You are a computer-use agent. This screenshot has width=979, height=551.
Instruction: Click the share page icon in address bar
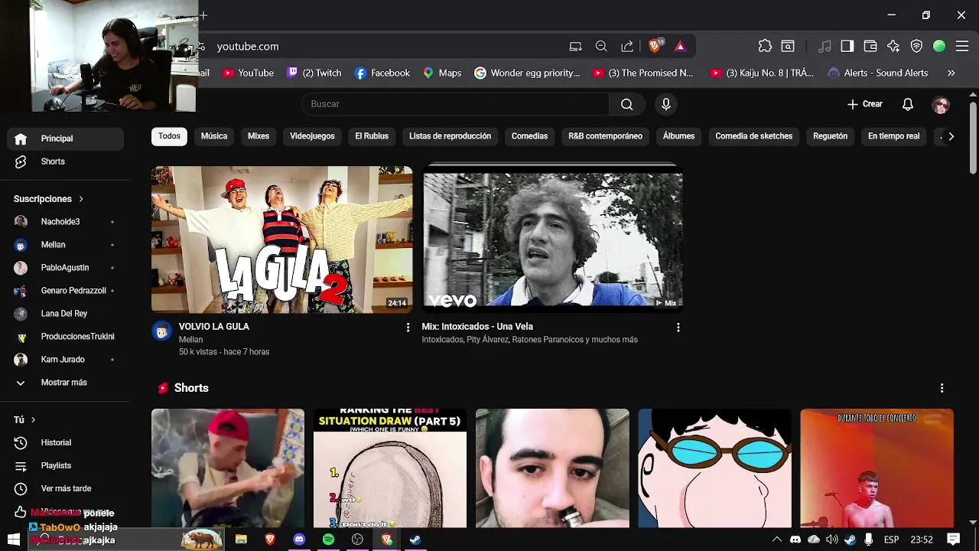[627, 47]
